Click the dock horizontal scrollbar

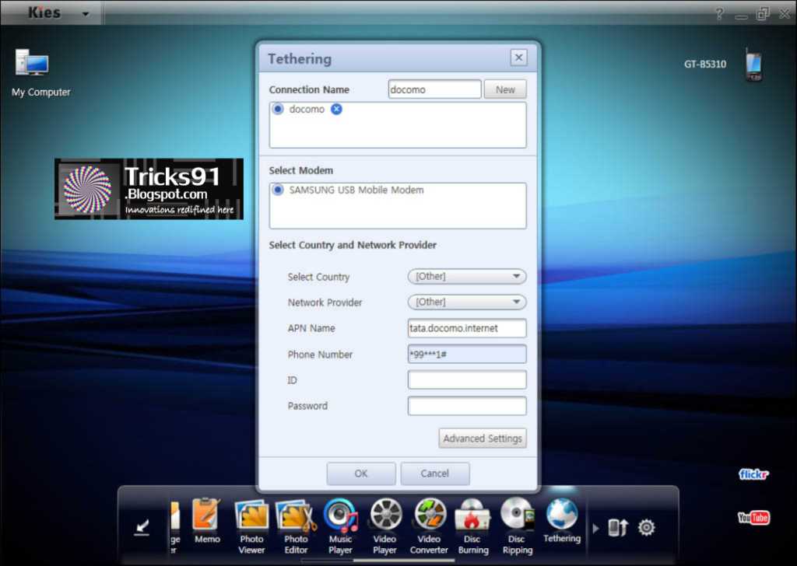click(x=404, y=561)
